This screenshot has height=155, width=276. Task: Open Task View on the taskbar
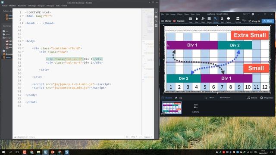pos(17,152)
